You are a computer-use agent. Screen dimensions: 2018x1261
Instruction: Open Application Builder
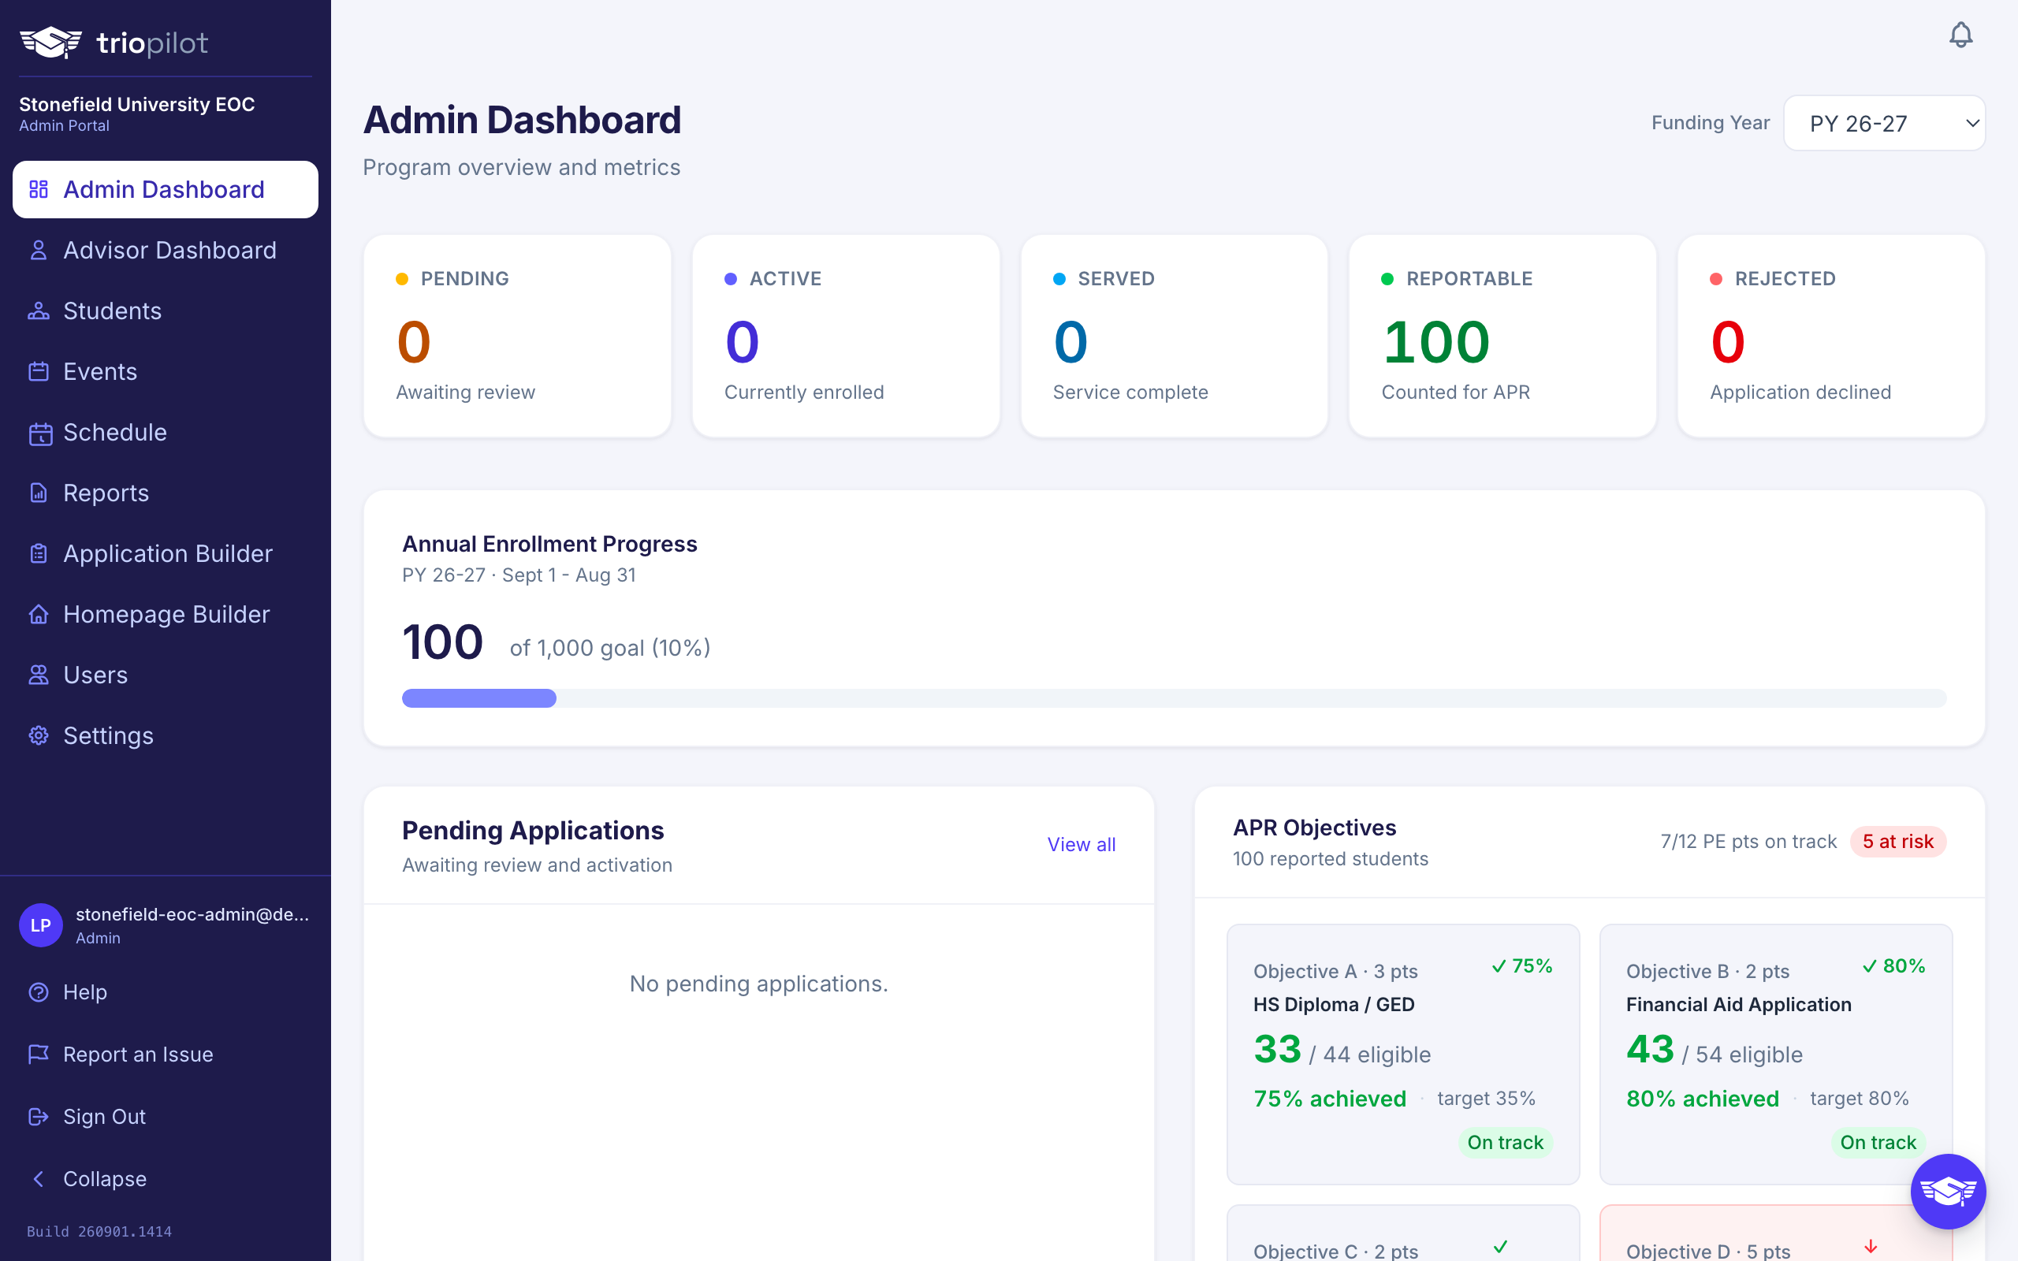(165, 554)
